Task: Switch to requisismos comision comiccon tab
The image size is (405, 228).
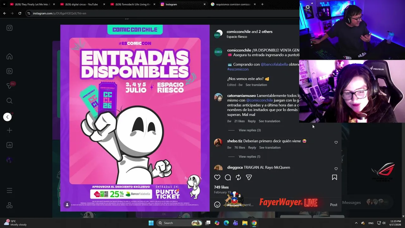Action: click(233, 4)
